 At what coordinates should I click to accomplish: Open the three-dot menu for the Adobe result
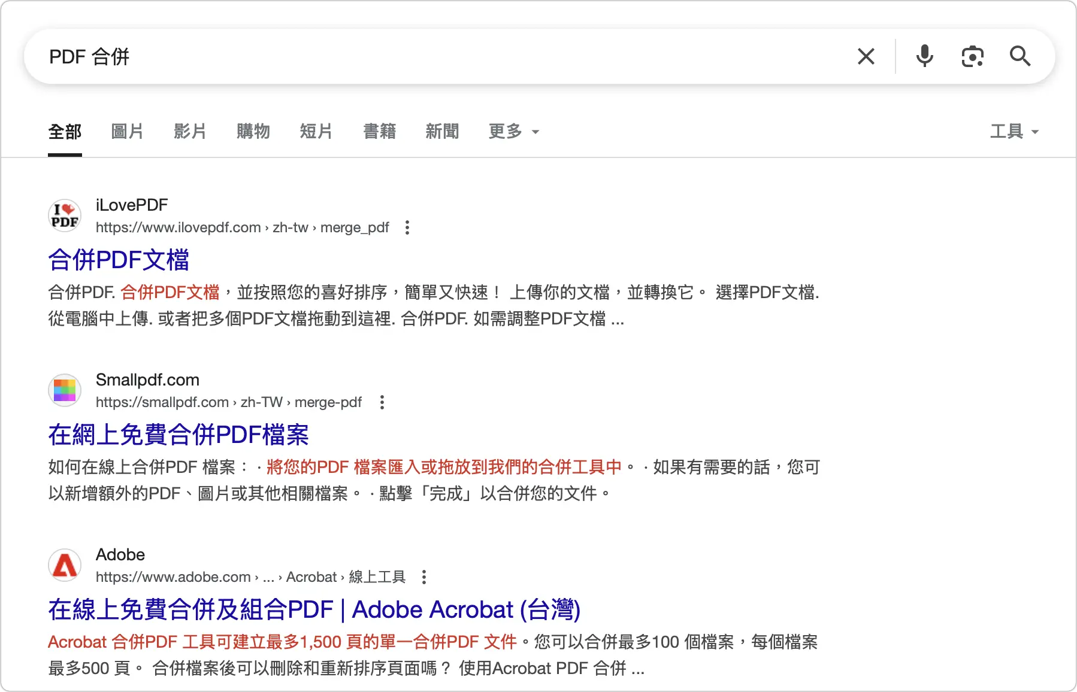(x=424, y=577)
